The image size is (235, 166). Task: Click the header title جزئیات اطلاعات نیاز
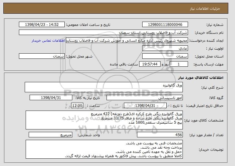click(205, 9)
